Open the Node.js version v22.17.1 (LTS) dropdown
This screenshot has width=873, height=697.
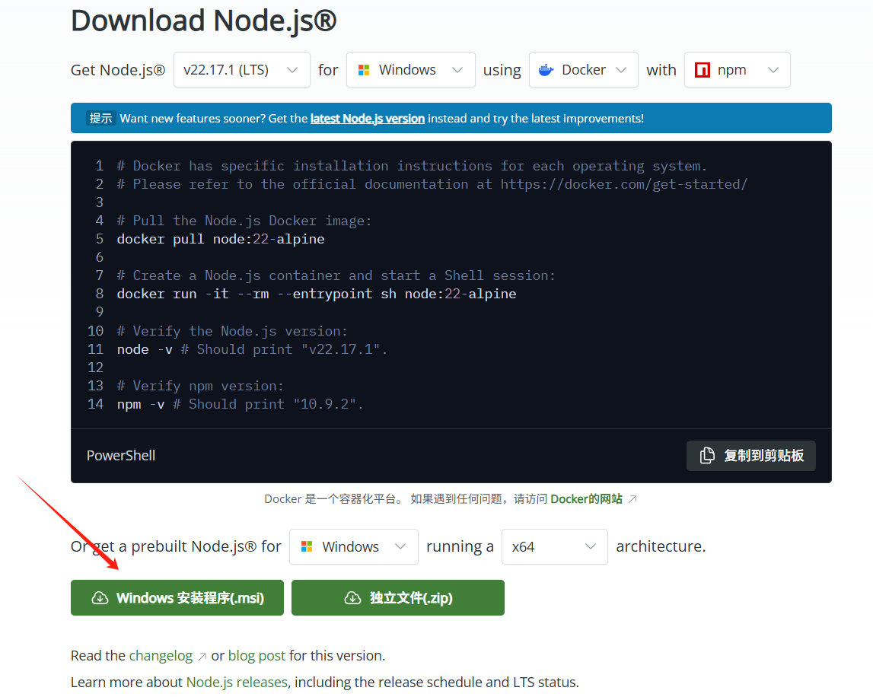pos(241,69)
